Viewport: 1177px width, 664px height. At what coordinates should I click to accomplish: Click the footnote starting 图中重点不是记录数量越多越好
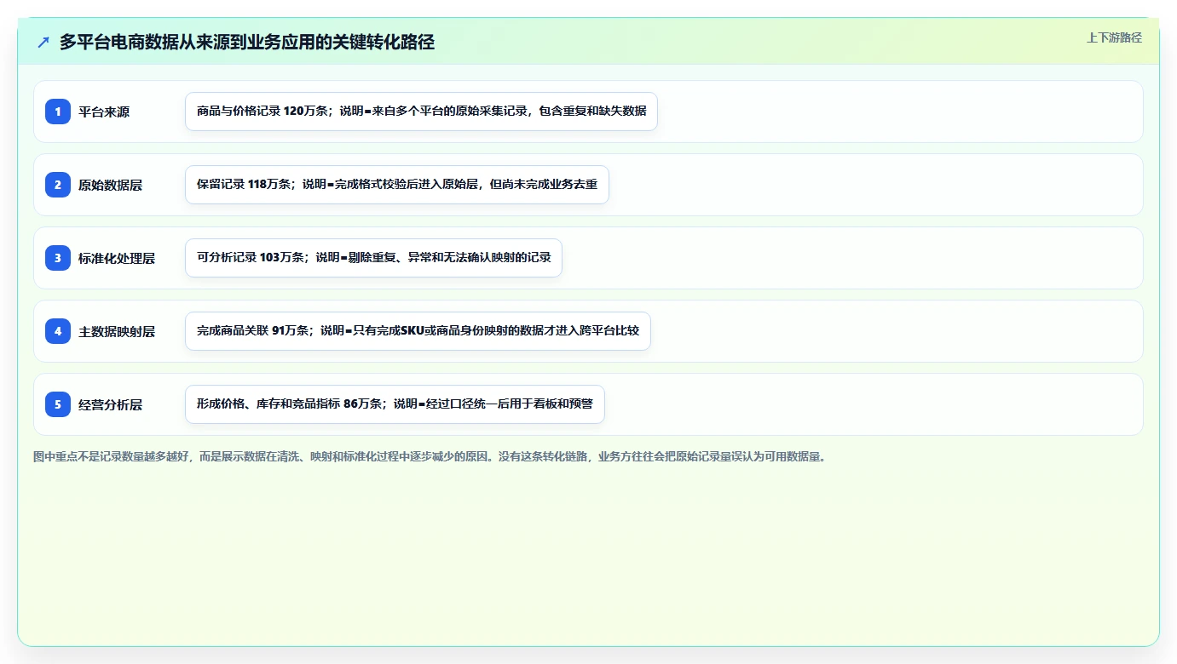pos(430,456)
